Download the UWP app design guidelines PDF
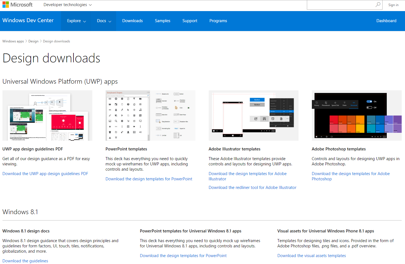The image size is (405, 264). [x=45, y=174]
